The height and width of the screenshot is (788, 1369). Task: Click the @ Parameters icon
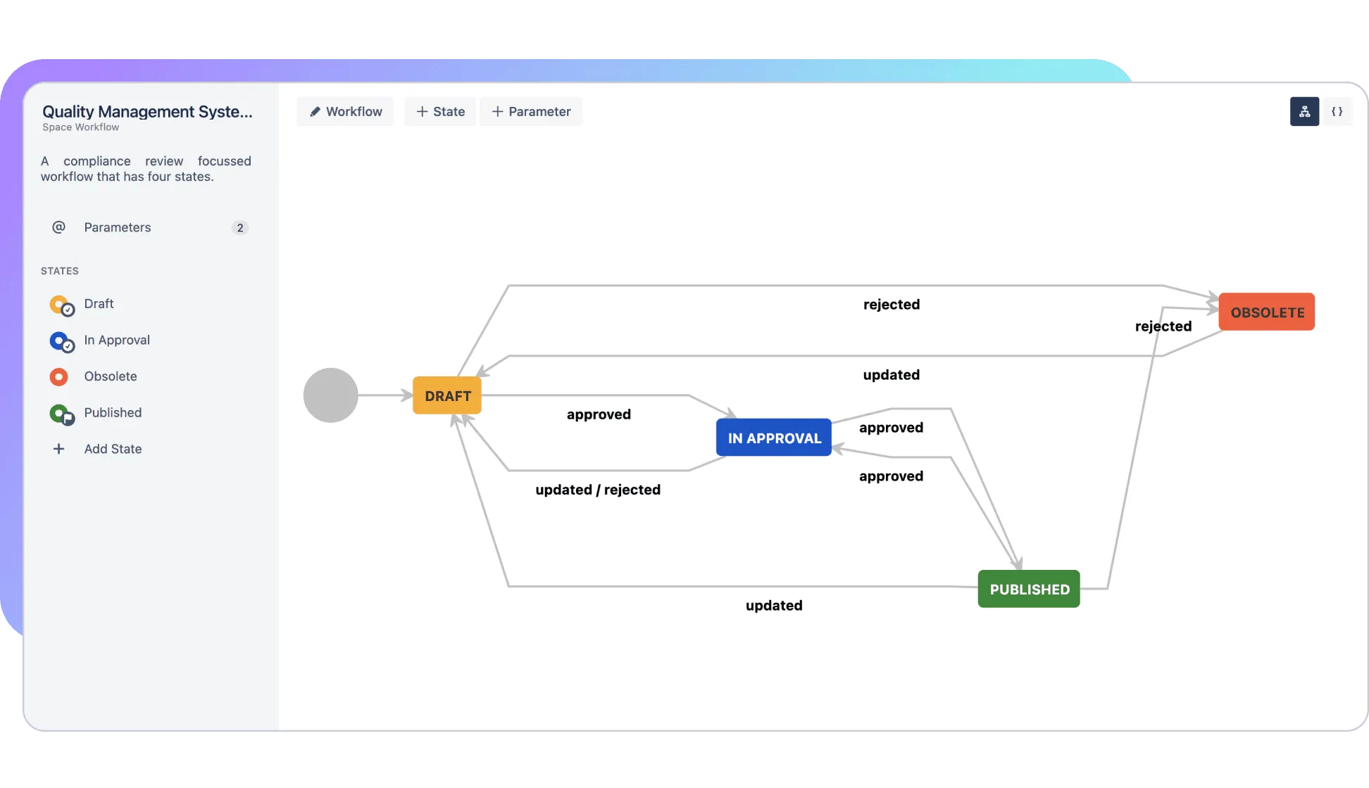(x=58, y=227)
